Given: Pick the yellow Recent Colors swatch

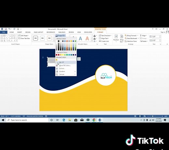Looking at the screenshot, I should 57,60.
